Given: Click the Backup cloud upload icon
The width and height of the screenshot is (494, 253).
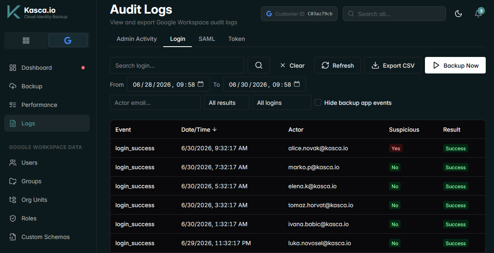Looking at the screenshot, I should 13,86.
